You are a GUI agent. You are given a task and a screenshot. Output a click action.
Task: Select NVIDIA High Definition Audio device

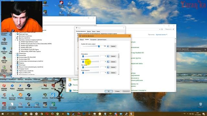[29, 42]
